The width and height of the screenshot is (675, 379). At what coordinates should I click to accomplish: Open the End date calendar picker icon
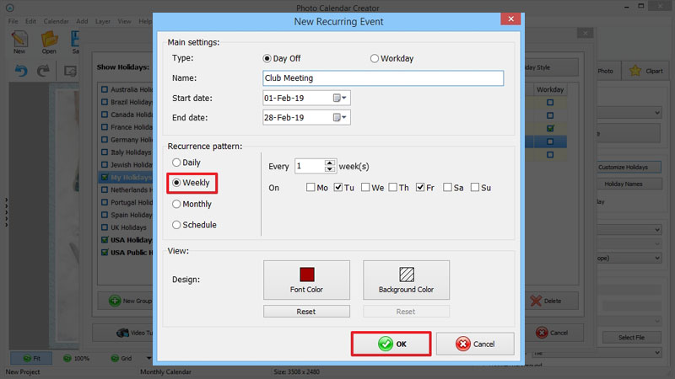pos(340,117)
